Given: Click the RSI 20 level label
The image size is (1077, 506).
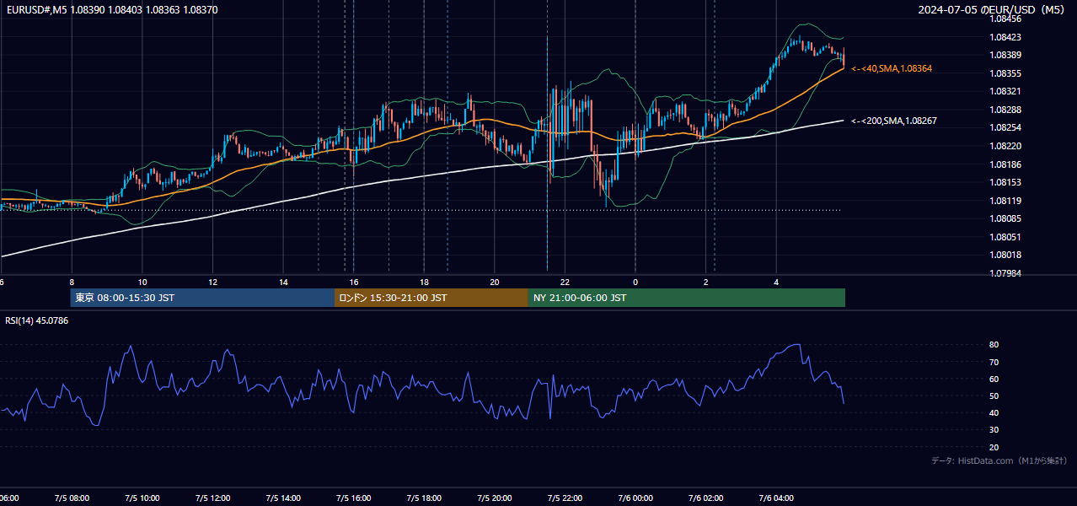Looking at the screenshot, I should [994, 447].
